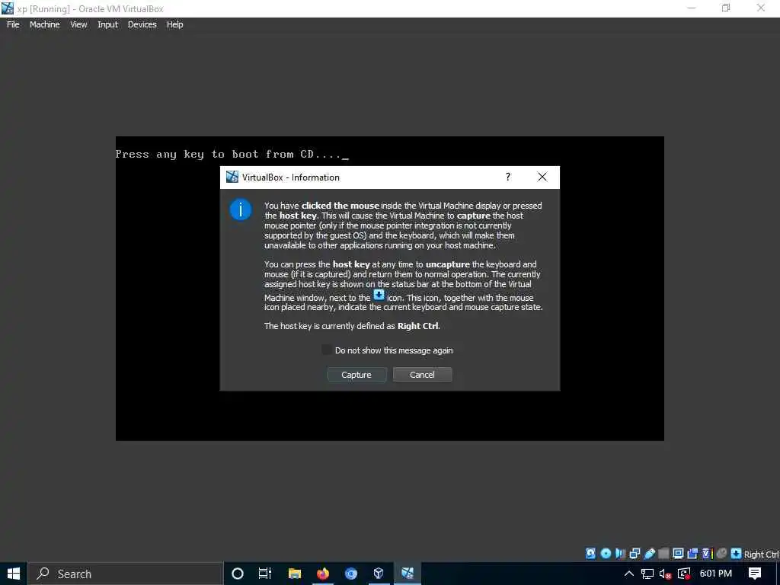This screenshot has width=780, height=585.
Task: Click 'Press any key to boot from CD' text
Action: point(232,154)
